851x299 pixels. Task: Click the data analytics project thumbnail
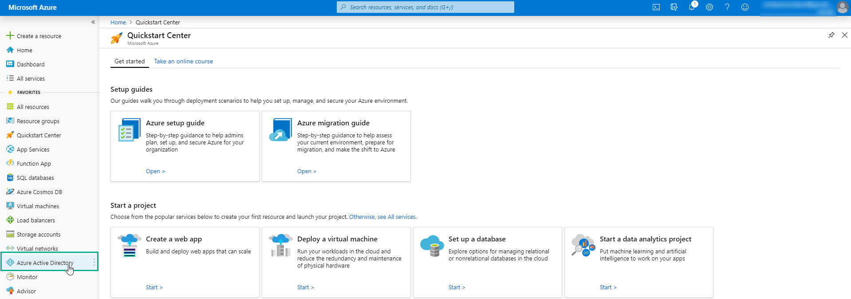click(583, 245)
